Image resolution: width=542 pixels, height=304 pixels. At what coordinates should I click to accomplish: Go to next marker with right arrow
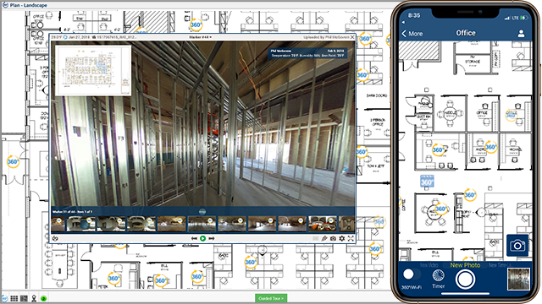[212, 238]
